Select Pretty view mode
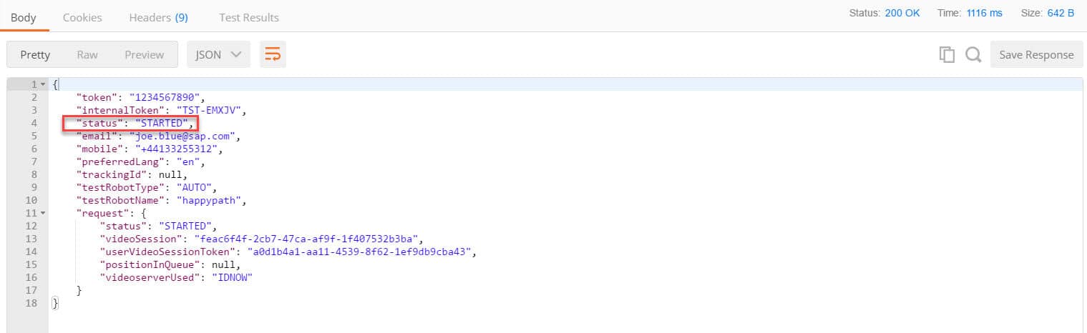This screenshot has height=333, width=1087. click(35, 54)
